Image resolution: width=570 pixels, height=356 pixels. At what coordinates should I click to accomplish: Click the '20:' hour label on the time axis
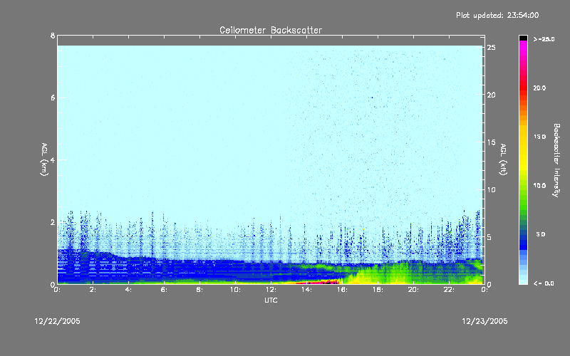(414, 290)
